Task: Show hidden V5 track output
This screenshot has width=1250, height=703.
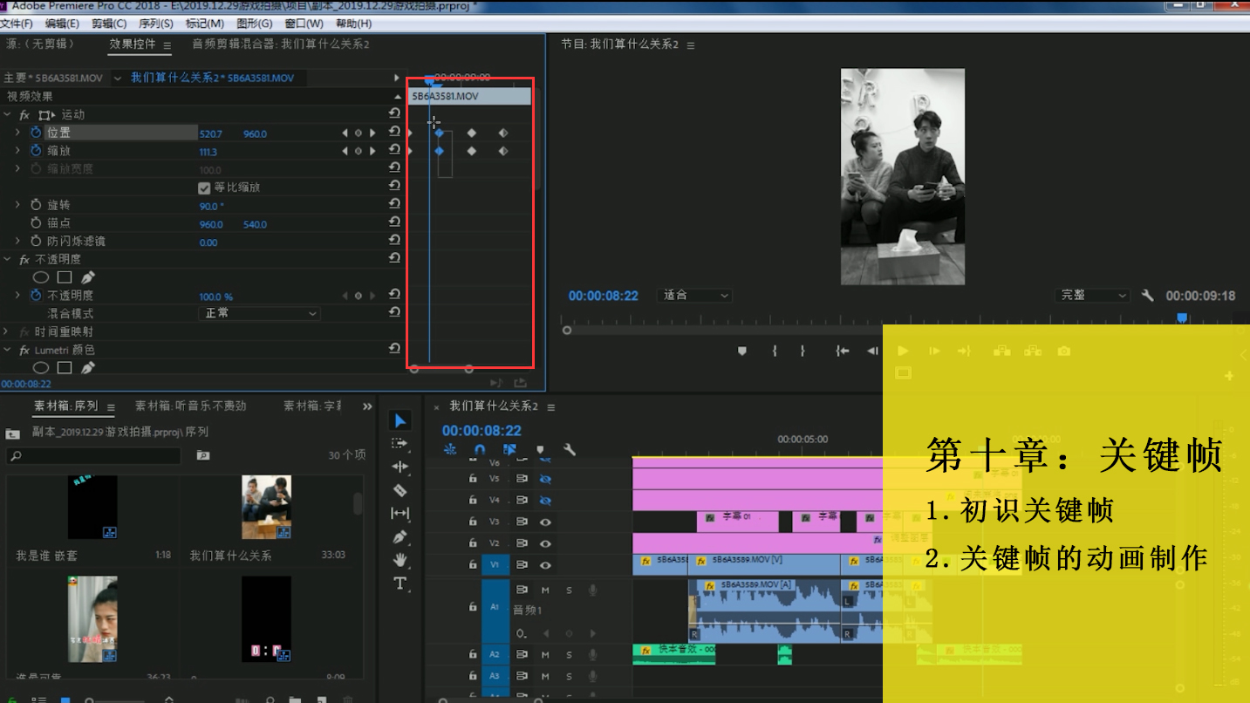Action: point(545,479)
